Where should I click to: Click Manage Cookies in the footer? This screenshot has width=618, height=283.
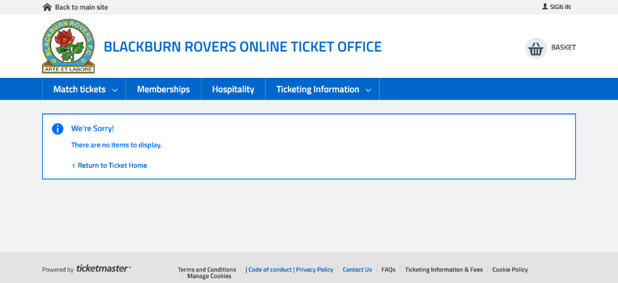point(209,276)
